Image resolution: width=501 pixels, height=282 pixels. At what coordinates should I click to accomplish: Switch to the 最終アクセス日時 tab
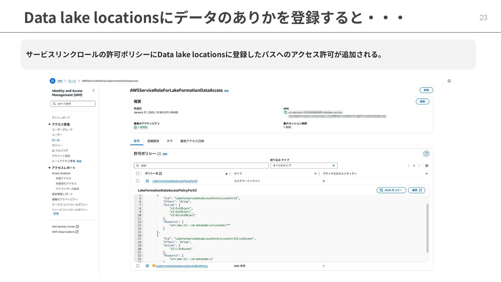coord(192,141)
